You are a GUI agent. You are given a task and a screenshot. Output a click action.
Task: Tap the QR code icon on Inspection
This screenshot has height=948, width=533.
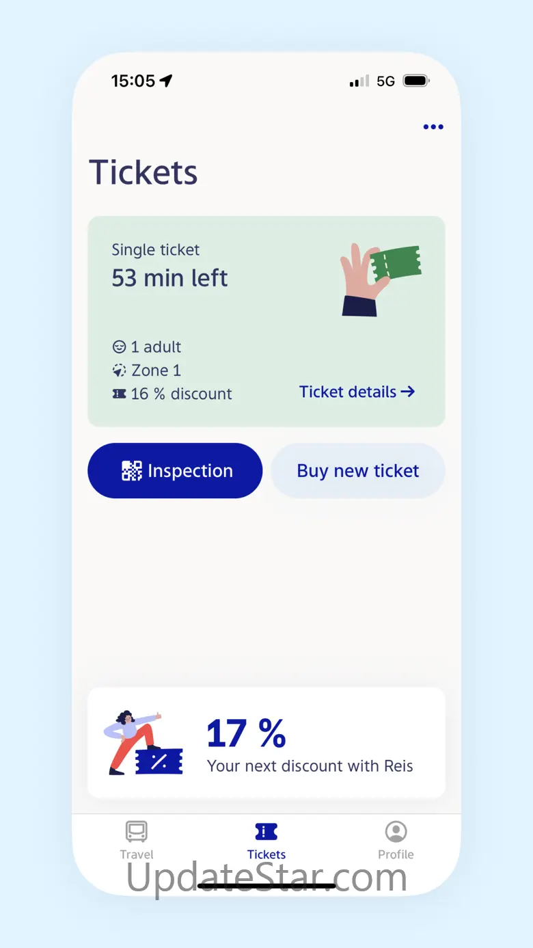(x=132, y=471)
